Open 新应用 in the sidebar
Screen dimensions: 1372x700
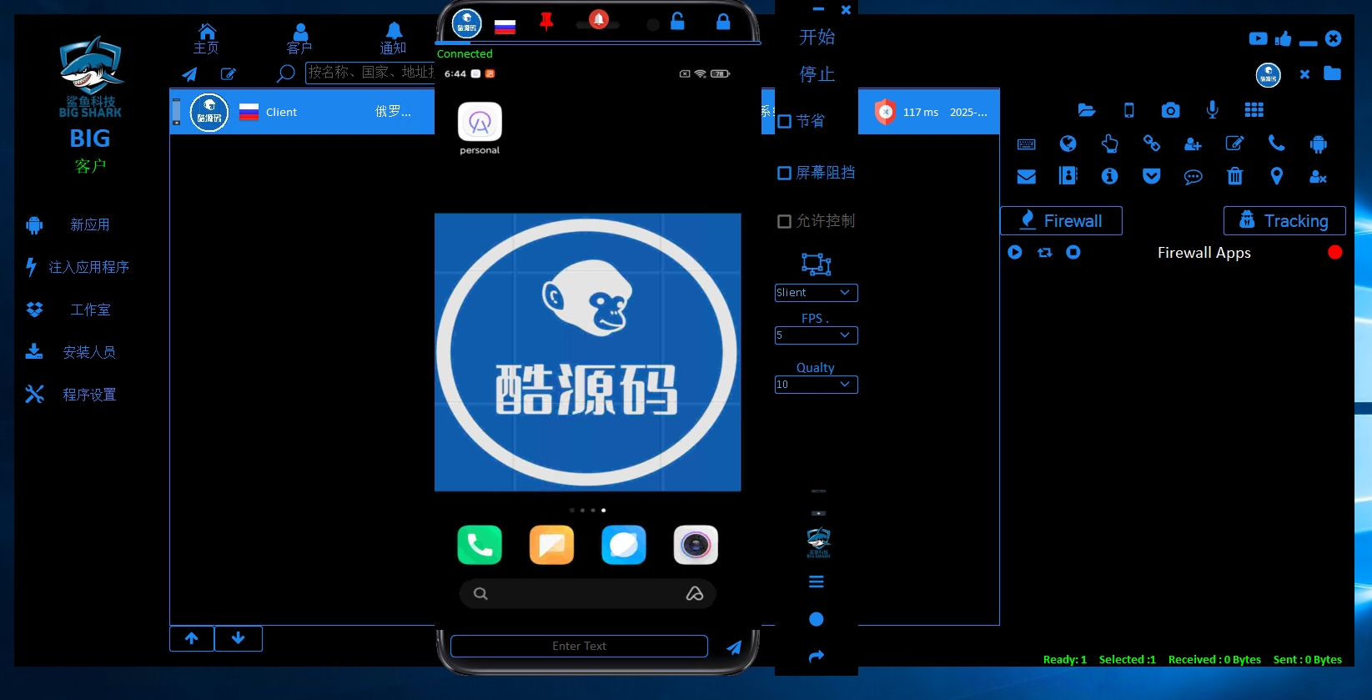click(x=90, y=224)
